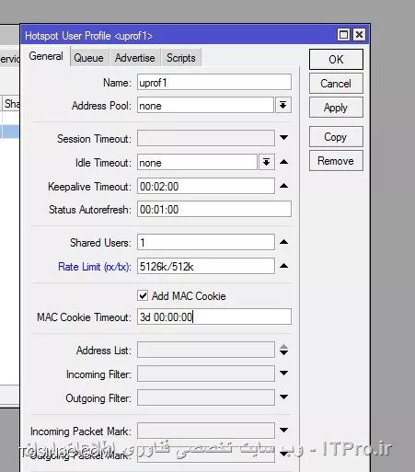Expand the Outgoing Filter field

[x=284, y=397]
